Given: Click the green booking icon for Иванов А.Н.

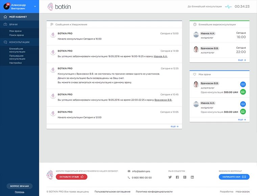Looking at the screenshot, I should pos(243,112).
